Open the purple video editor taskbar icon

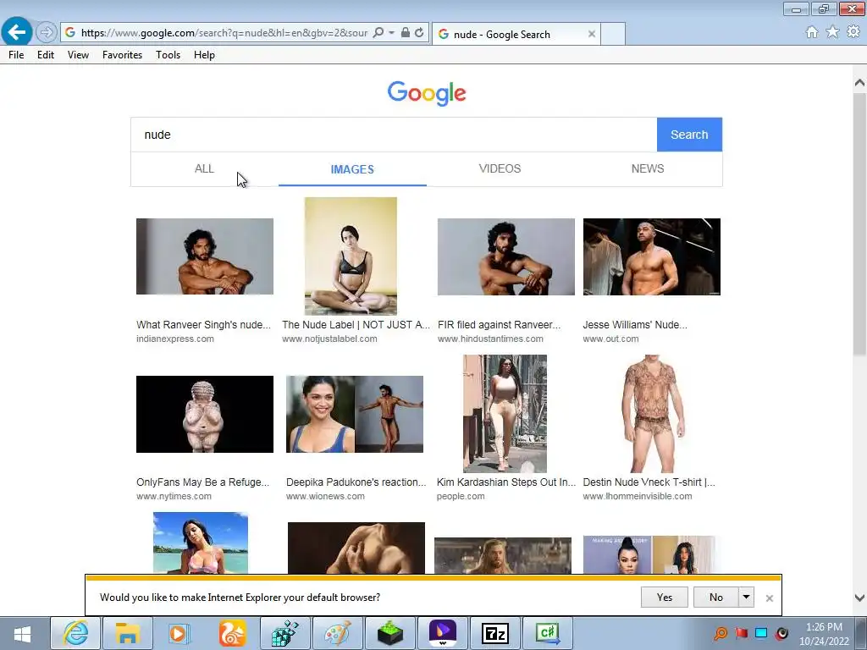click(442, 633)
